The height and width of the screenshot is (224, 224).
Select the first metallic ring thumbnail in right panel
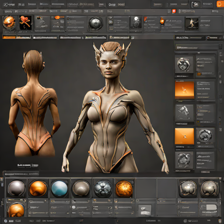[184, 65]
